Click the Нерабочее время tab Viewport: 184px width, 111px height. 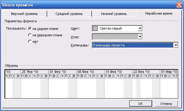(159, 13)
